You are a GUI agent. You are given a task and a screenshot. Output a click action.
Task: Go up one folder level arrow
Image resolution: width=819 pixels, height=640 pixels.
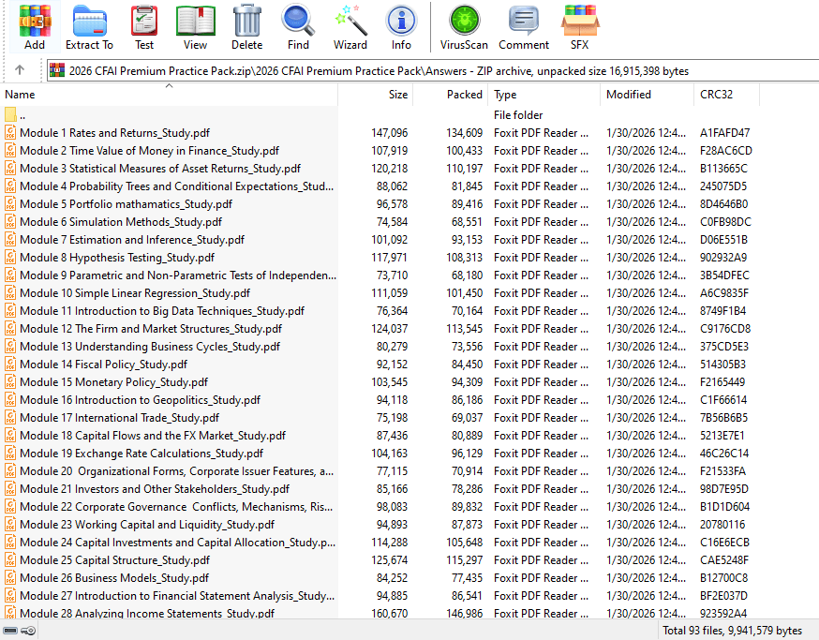pyautogui.click(x=20, y=69)
